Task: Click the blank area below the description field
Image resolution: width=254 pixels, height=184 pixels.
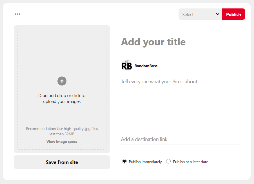Action: (x=180, y=110)
